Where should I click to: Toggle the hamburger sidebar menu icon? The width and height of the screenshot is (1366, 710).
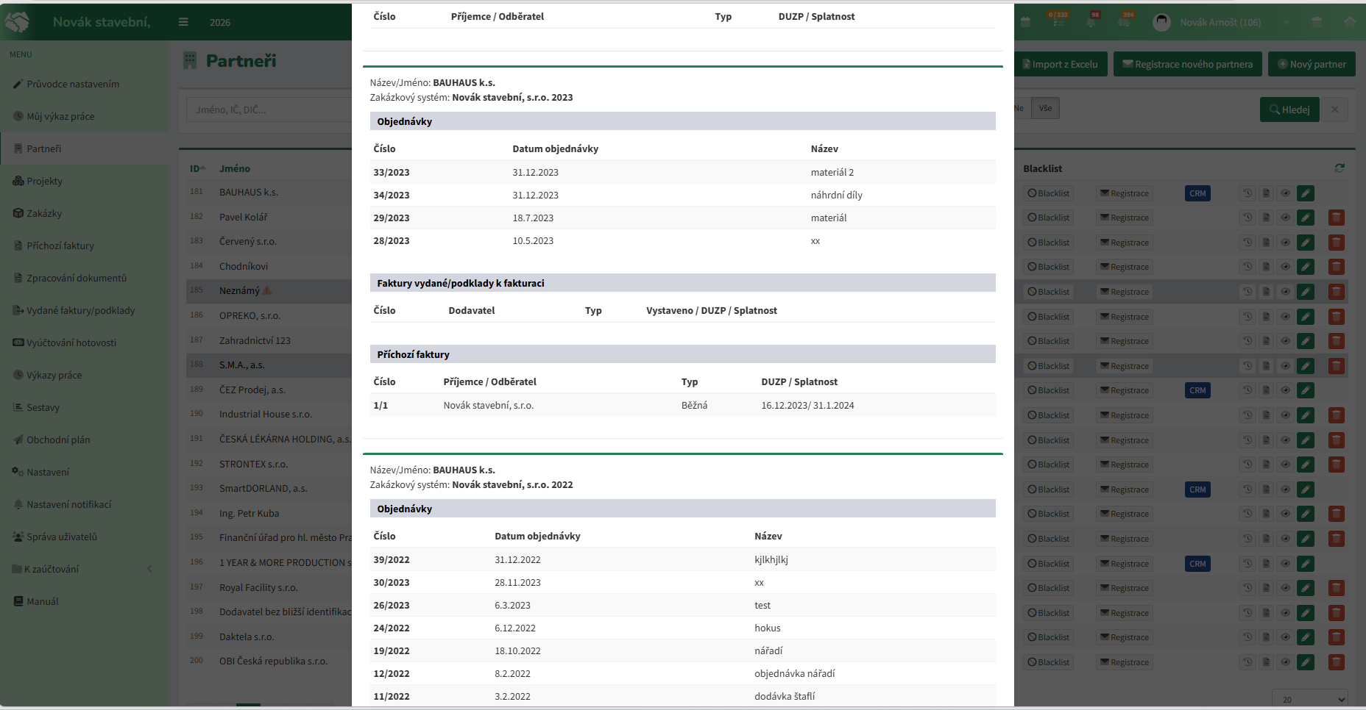[183, 22]
